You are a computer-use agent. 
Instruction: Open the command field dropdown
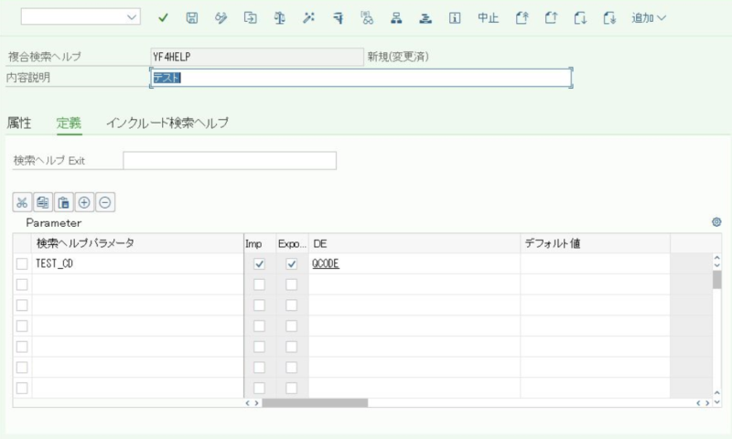[x=133, y=17]
